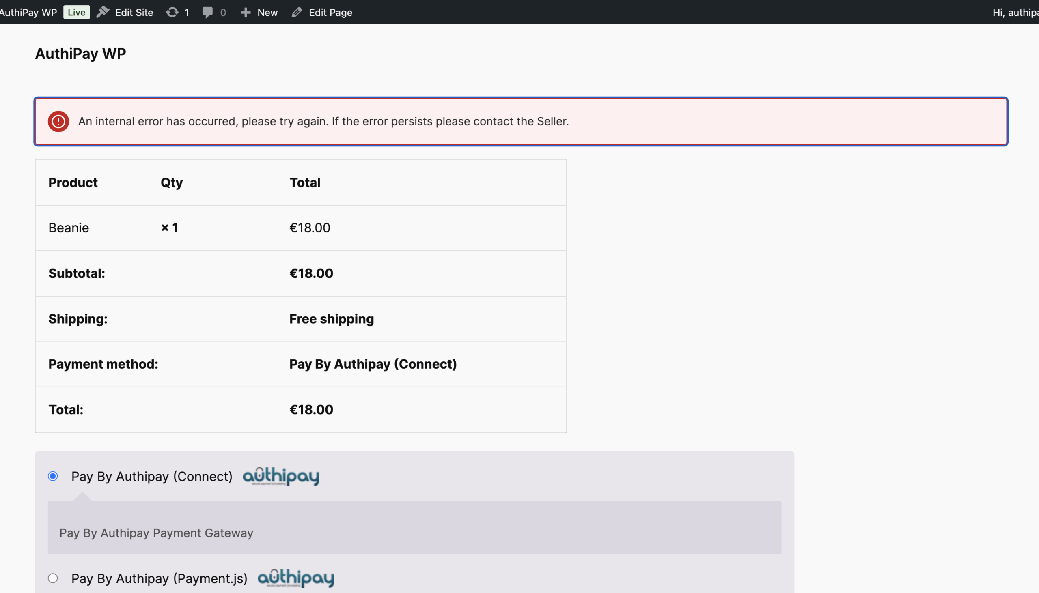The height and width of the screenshot is (593, 1039).
Task: Open the New content menu
Action: click(259, 12)
